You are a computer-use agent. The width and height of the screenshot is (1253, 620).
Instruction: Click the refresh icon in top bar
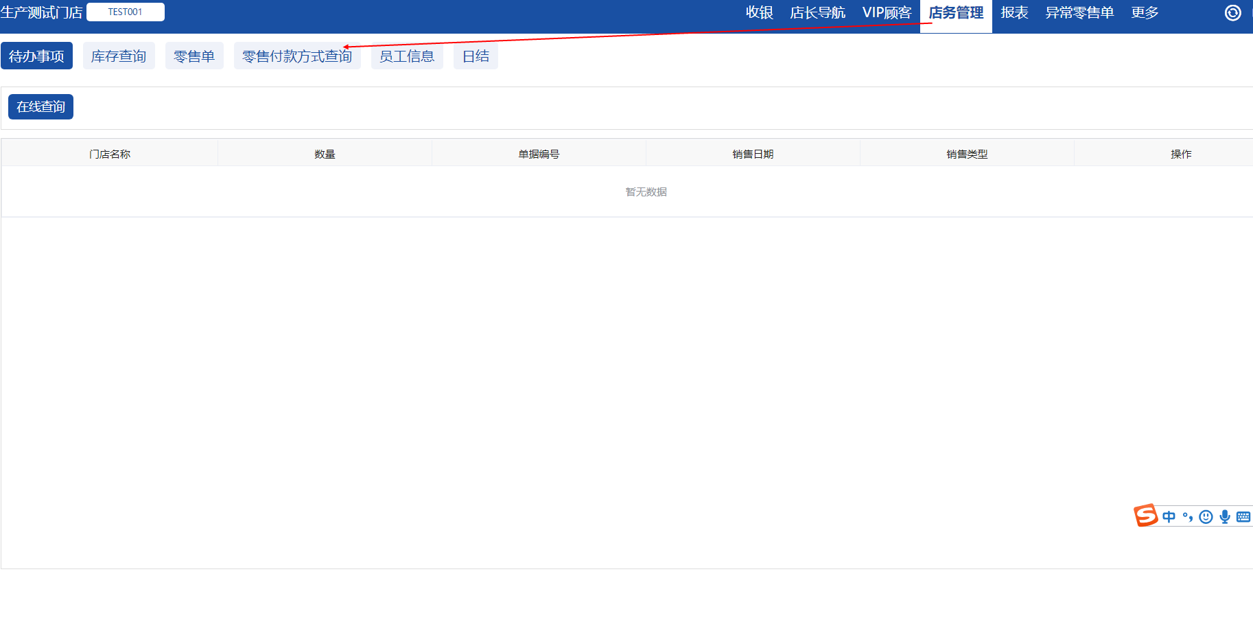point(1232,13)
